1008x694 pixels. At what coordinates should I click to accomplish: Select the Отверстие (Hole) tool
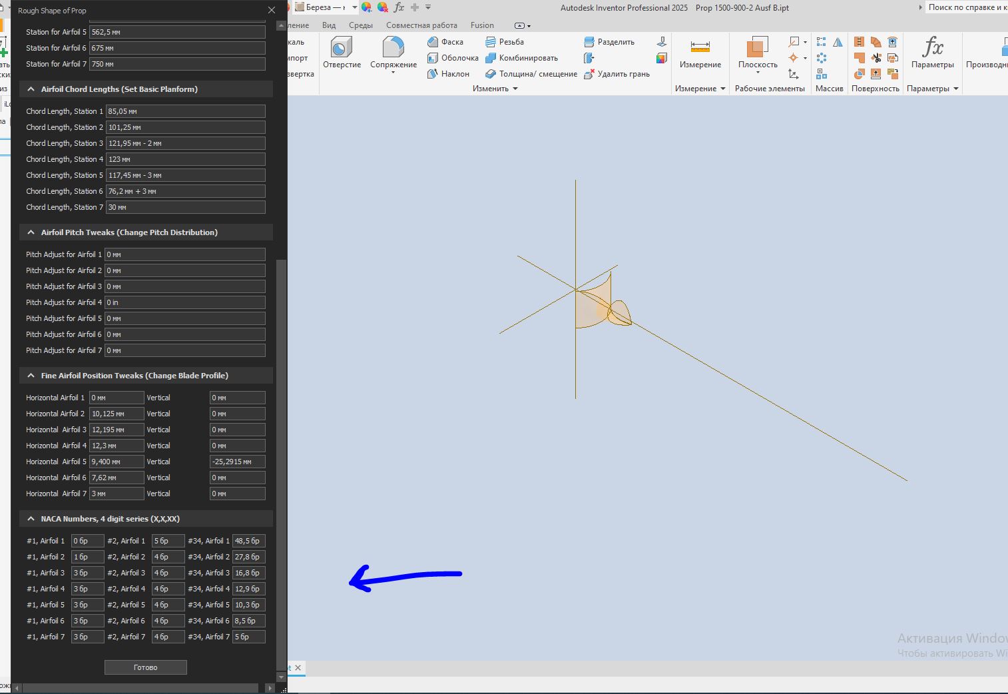[x=342, y=53]
